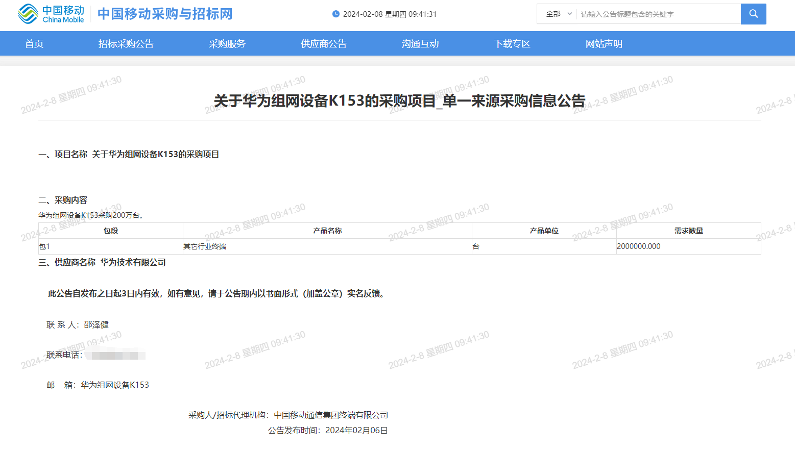795x452 pixels.
Task: Click the China Mobile logo icon
Action: 29,14
